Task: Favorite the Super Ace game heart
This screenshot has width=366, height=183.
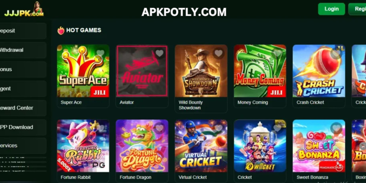Action: coord(101,53)
